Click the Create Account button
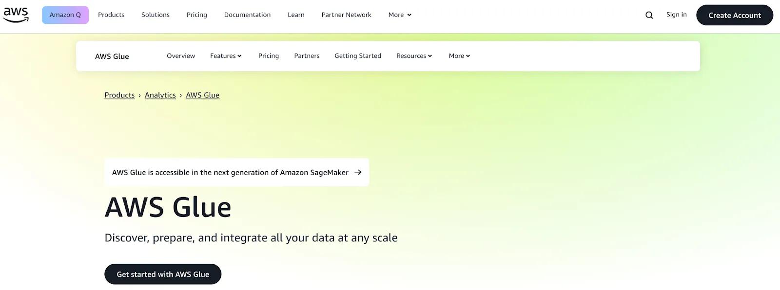This screenshot has width=780, height=290. click(735, 15)
